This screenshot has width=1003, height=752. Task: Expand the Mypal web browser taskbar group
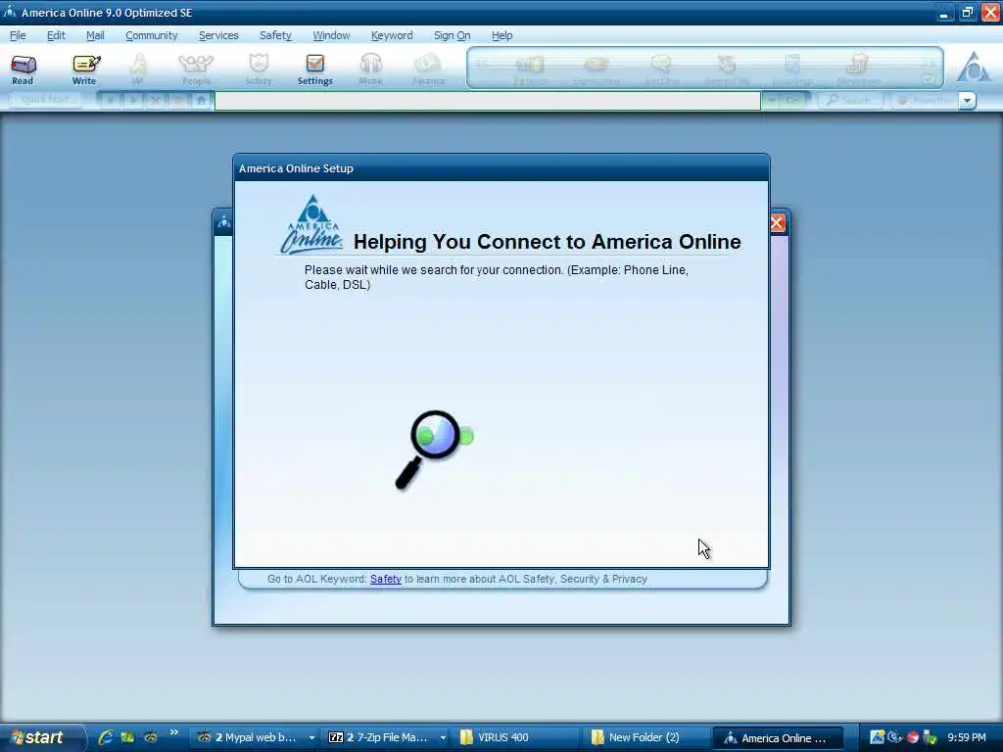311,737
